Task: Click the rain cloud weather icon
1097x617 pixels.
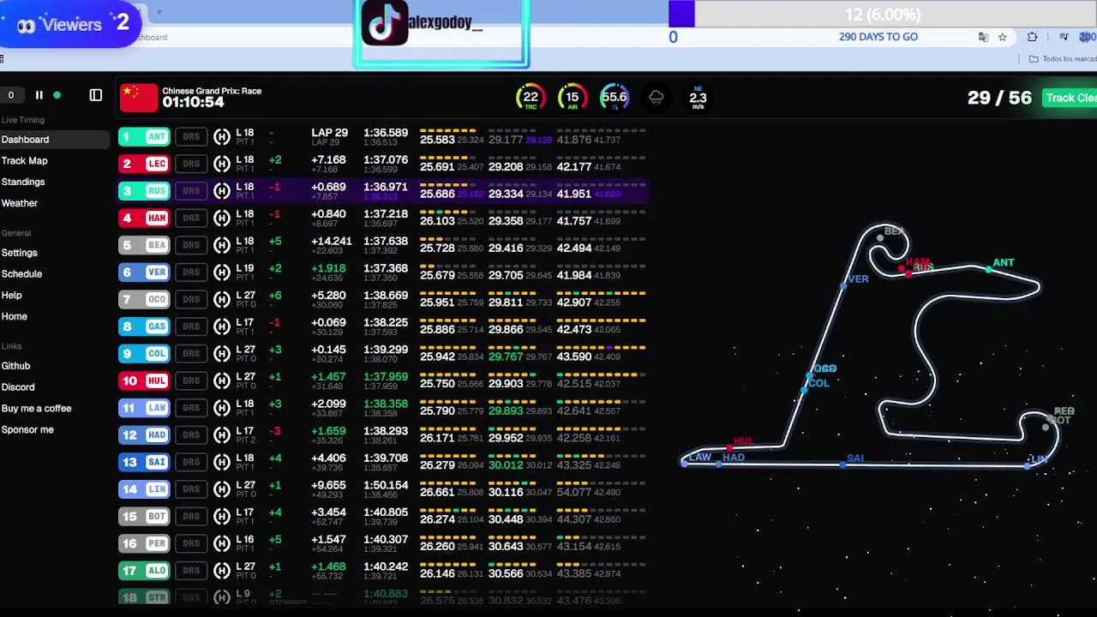Action: [656, 98]
